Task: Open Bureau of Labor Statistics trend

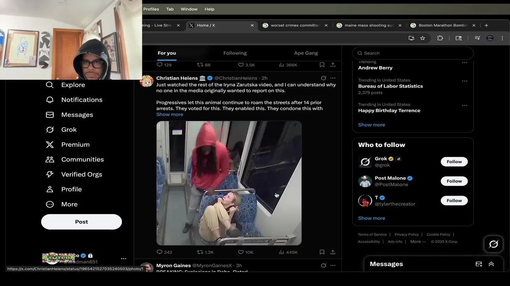Action: pos(390,86)
